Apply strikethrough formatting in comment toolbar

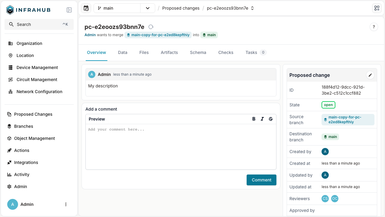coord(270,119)
